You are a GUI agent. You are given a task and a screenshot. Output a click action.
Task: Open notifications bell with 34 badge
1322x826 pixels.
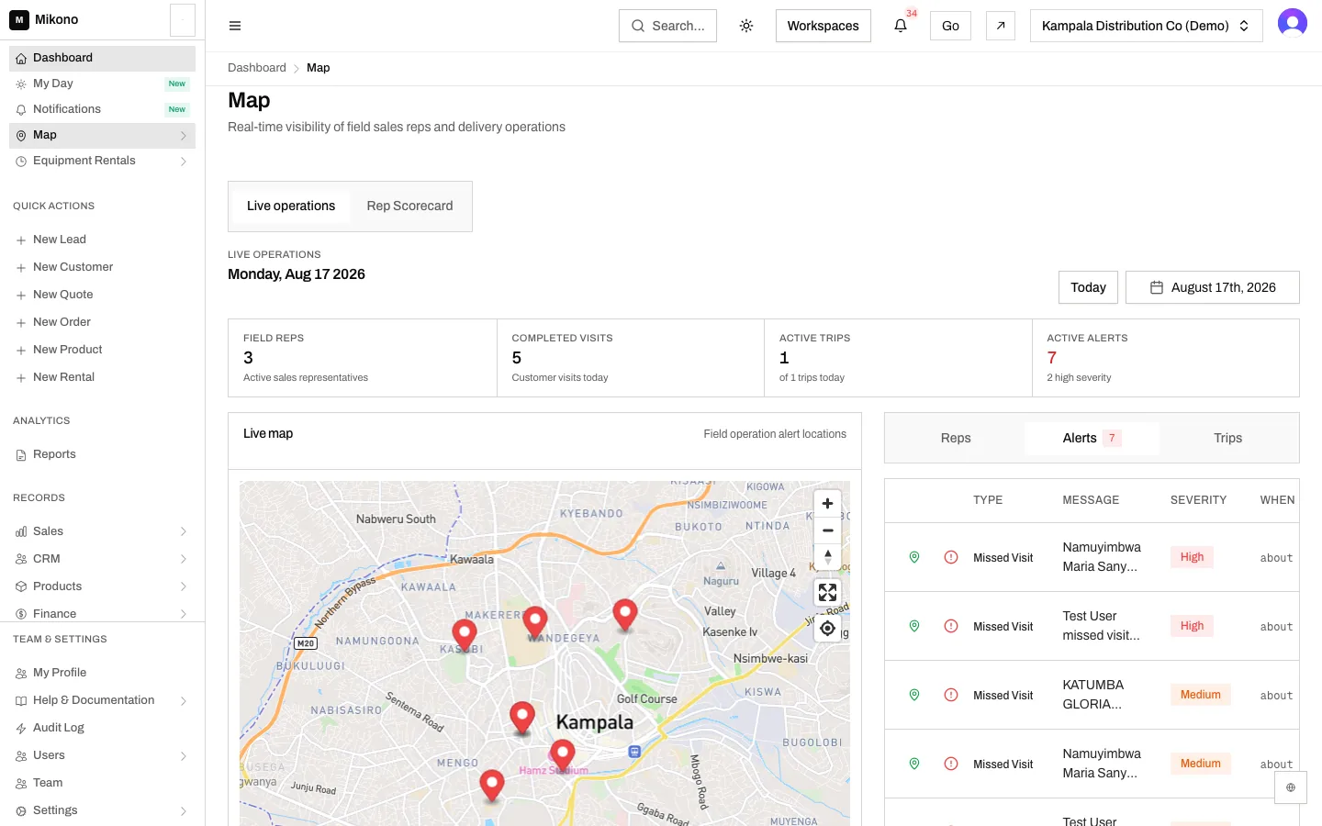901,26
